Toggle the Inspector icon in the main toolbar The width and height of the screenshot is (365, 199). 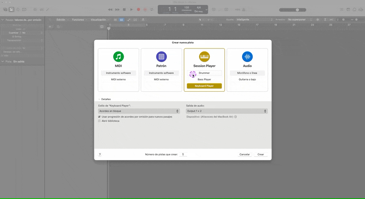pyautogui.click(x=11, y=9)
